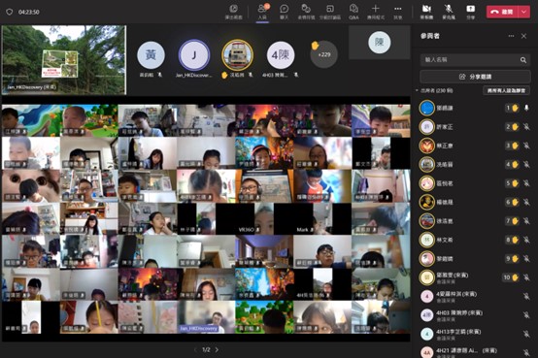Select the Jan_HKDiscovery video tile in gallery
This screenshot has width=538, height=358.
tap(206, 317)
